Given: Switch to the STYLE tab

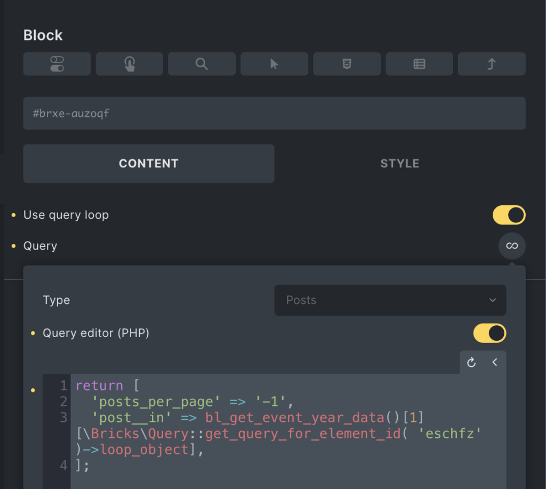Looking at the screenshot, I should pos(399,164).
